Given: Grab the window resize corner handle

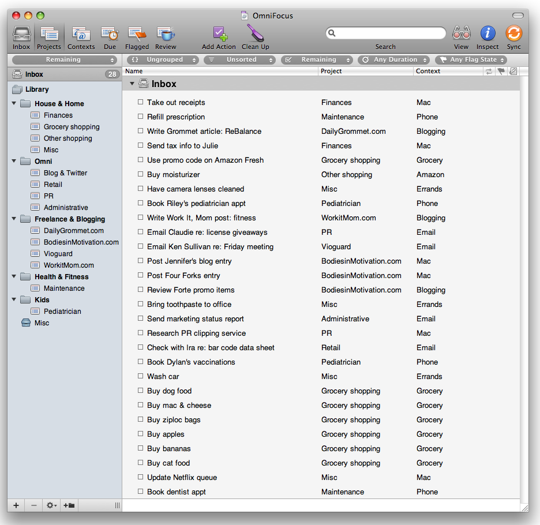Looking at the screenshot, I should coord(524,508).
